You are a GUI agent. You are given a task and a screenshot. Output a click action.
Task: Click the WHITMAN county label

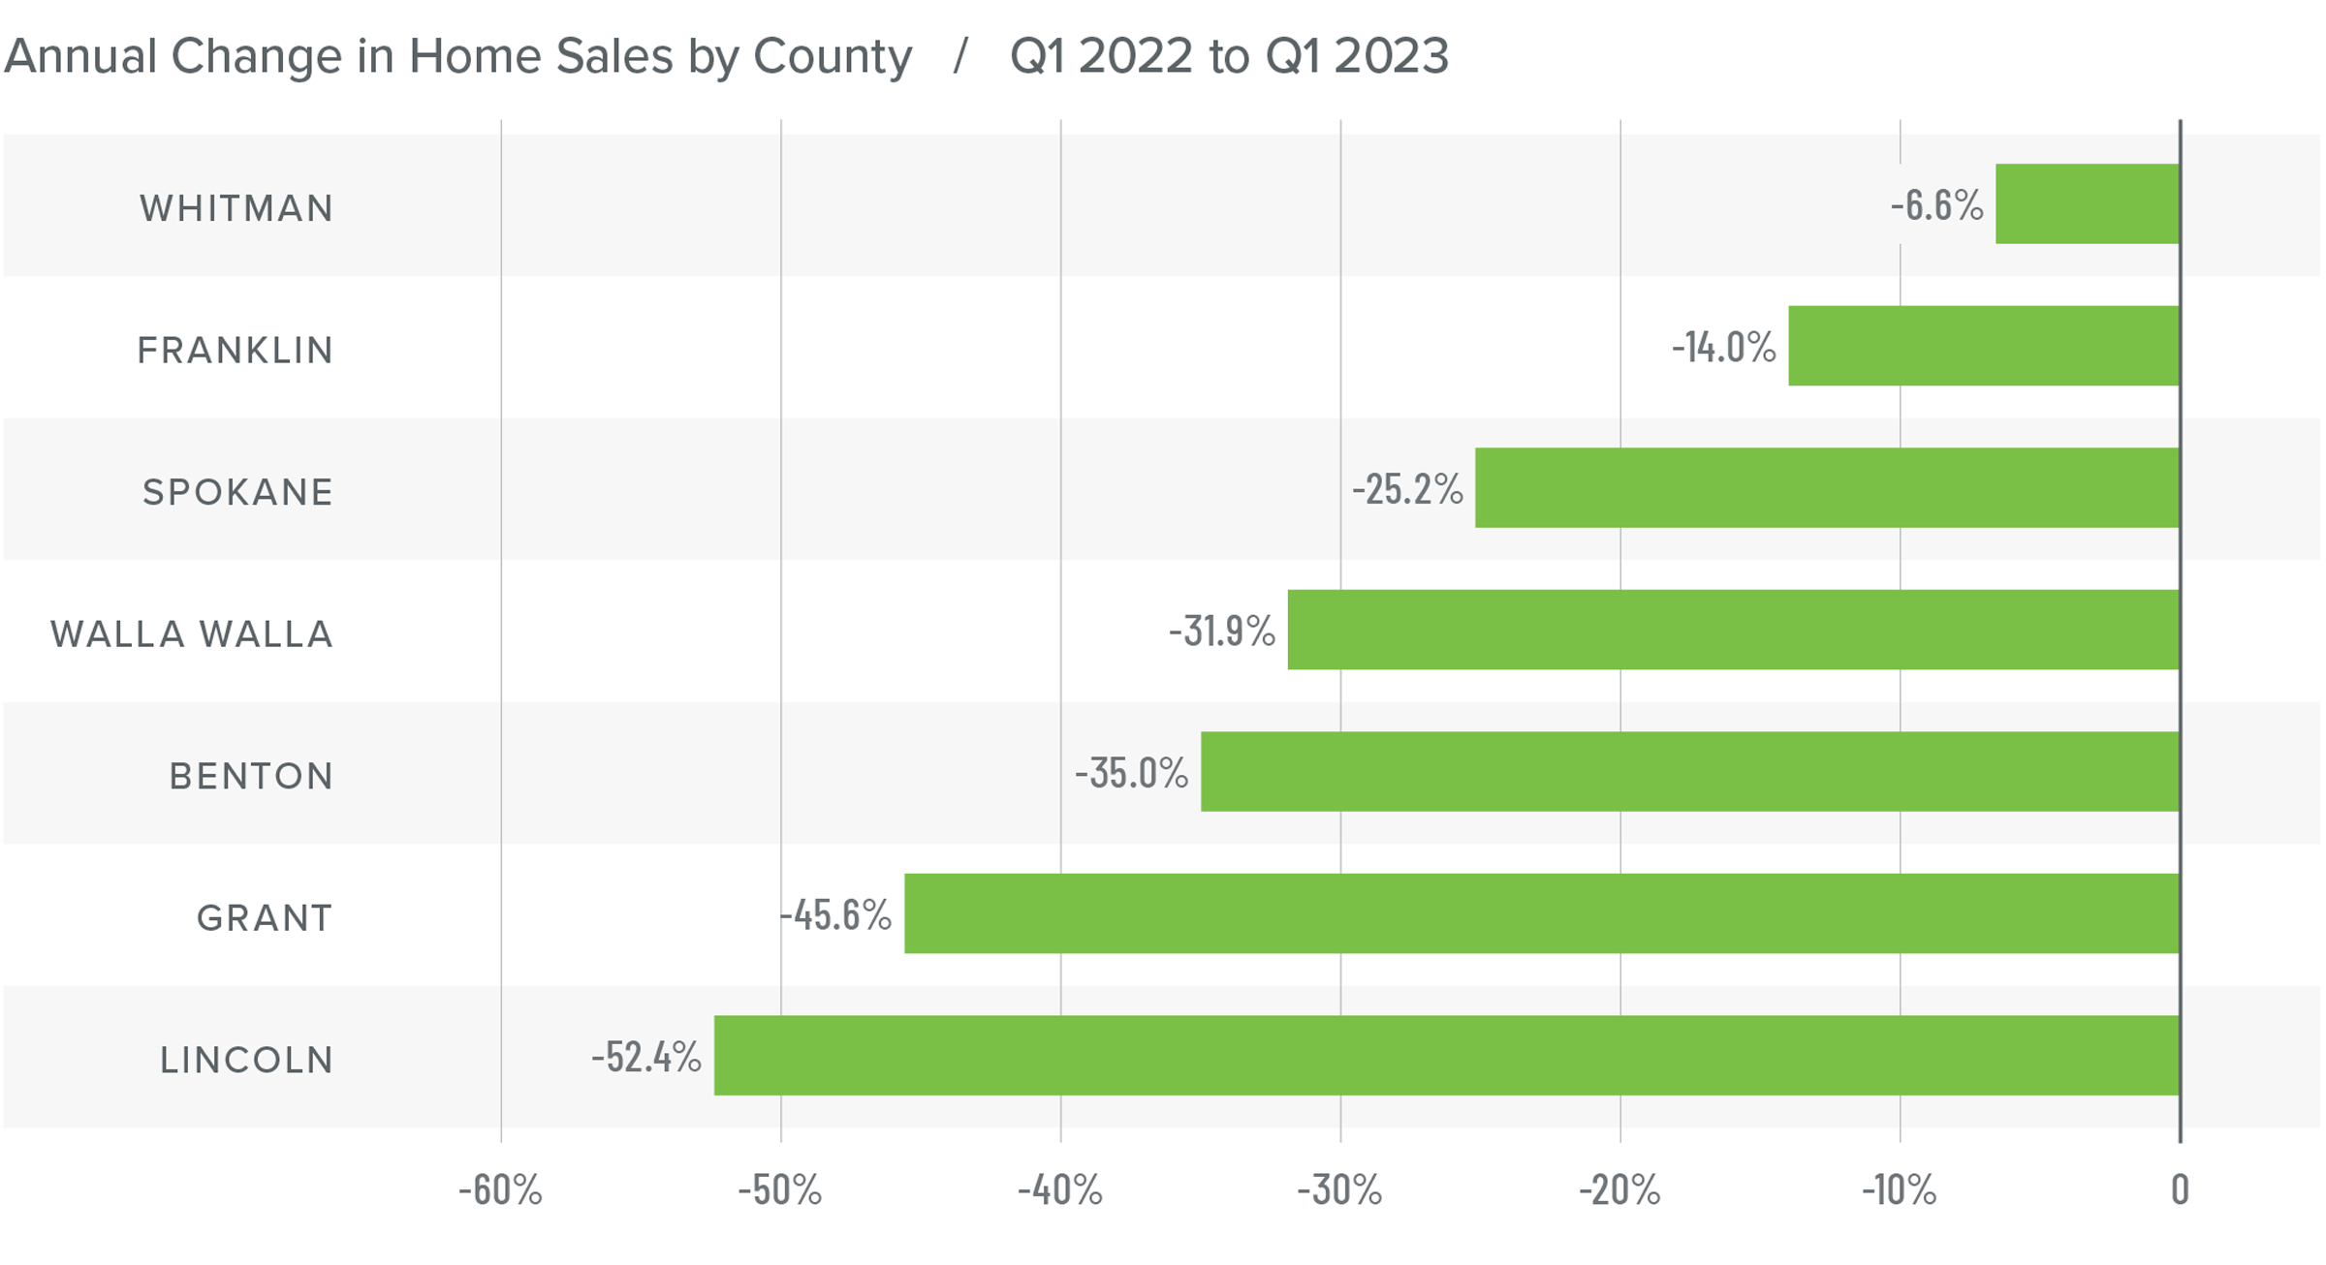tap(236, 208)
